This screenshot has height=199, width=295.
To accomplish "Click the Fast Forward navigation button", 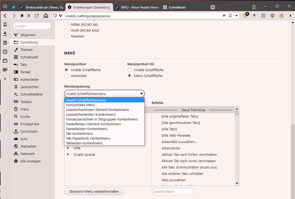I will (29, 16).
